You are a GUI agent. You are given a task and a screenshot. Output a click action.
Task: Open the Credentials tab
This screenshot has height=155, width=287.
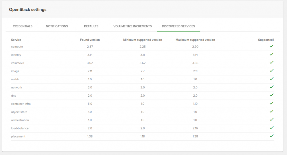click(22, 26)
